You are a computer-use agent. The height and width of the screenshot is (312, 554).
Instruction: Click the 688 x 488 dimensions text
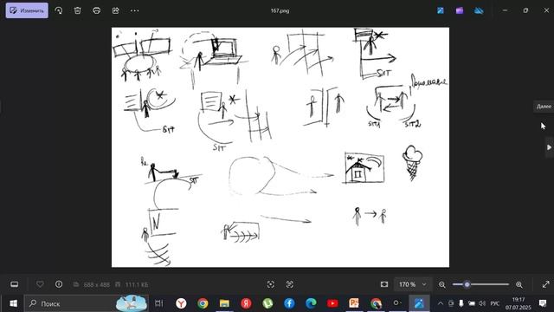pyautogui.click(x=96, y=285)
